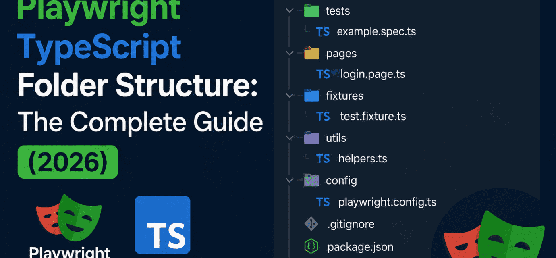Click the TS icon beside test.fixture.ts
556x258 pixels.
(323, 117)
